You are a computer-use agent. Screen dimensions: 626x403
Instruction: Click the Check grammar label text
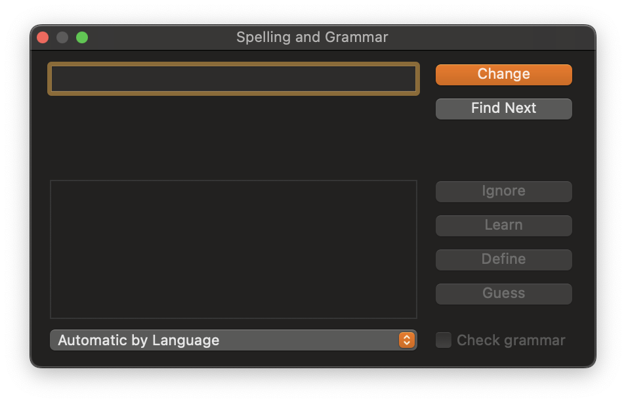[511, 340]
